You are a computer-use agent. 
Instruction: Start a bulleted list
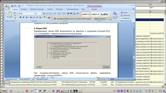(x=55, y=13)
